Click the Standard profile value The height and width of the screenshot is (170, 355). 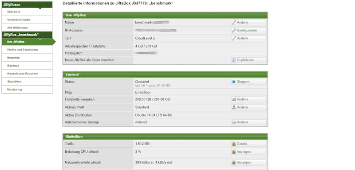(x=142, y=107)
